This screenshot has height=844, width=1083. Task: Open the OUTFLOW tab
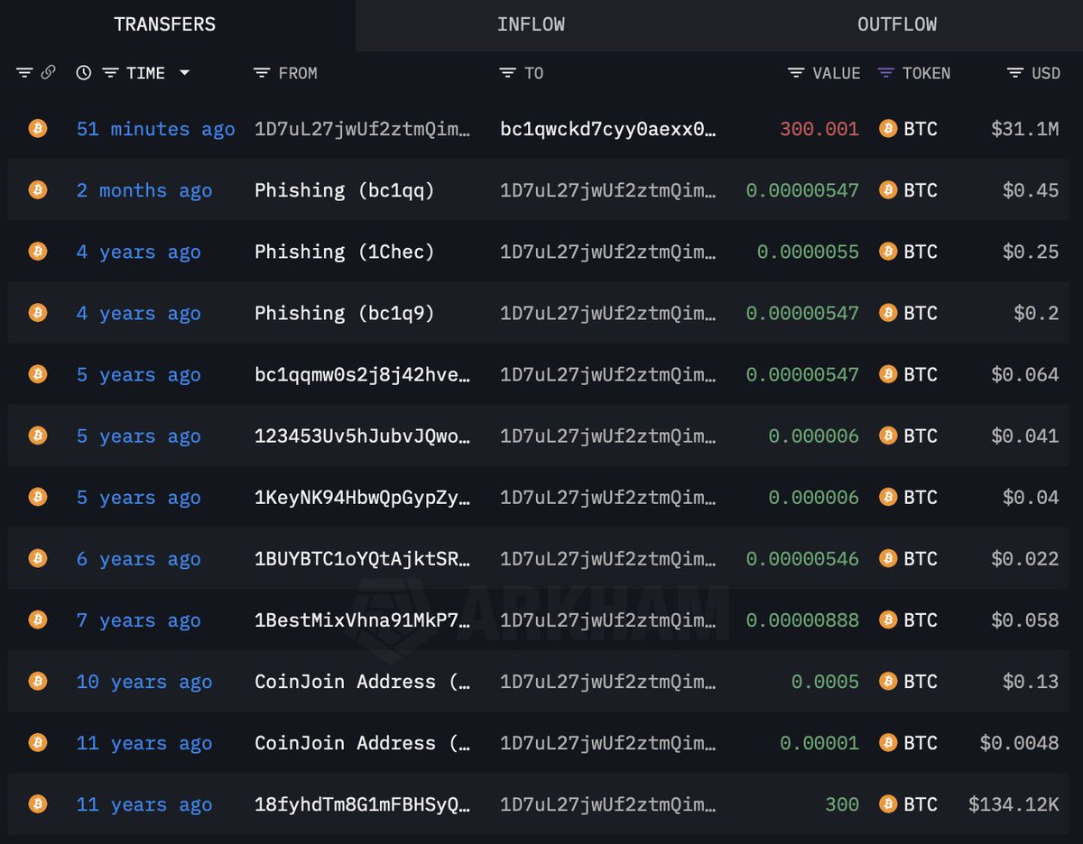coord(897,24)
